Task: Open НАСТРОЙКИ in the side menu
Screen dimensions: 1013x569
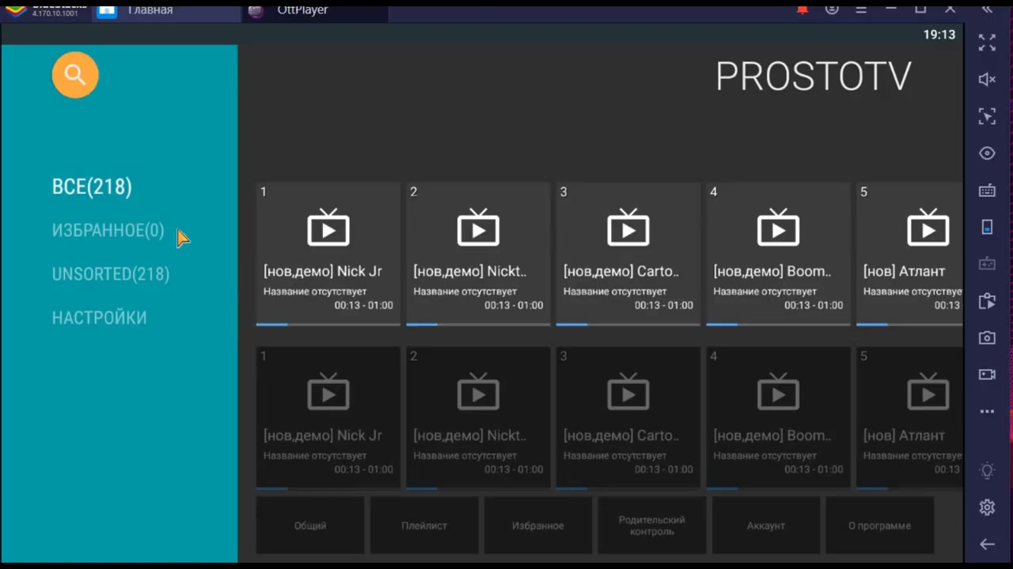Action: (100, 318)
